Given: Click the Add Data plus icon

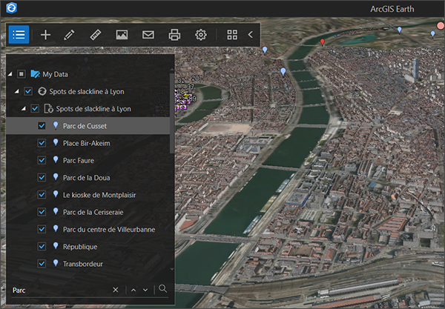Looking at the screenshot, I should click(x=45, y=35).
